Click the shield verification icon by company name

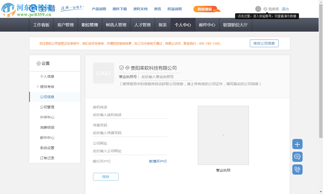[121, 68]
